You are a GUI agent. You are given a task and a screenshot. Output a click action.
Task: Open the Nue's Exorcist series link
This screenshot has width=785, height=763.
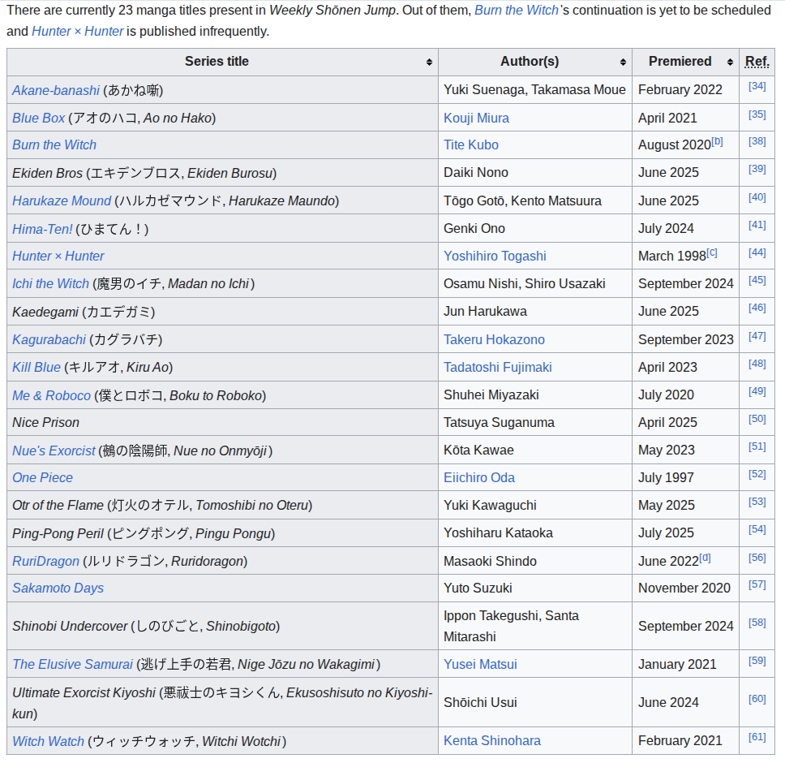54,450
